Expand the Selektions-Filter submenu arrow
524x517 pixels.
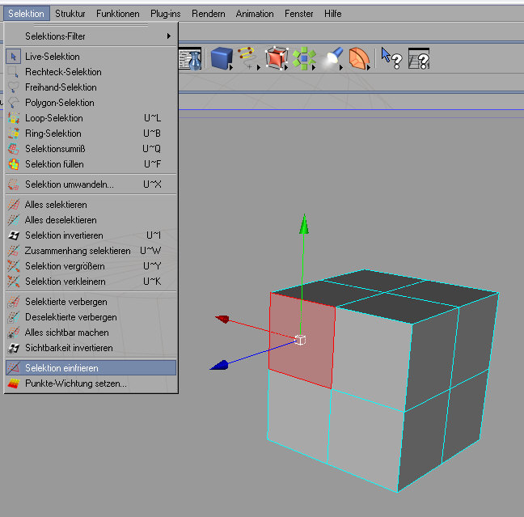tap(169, 36)
